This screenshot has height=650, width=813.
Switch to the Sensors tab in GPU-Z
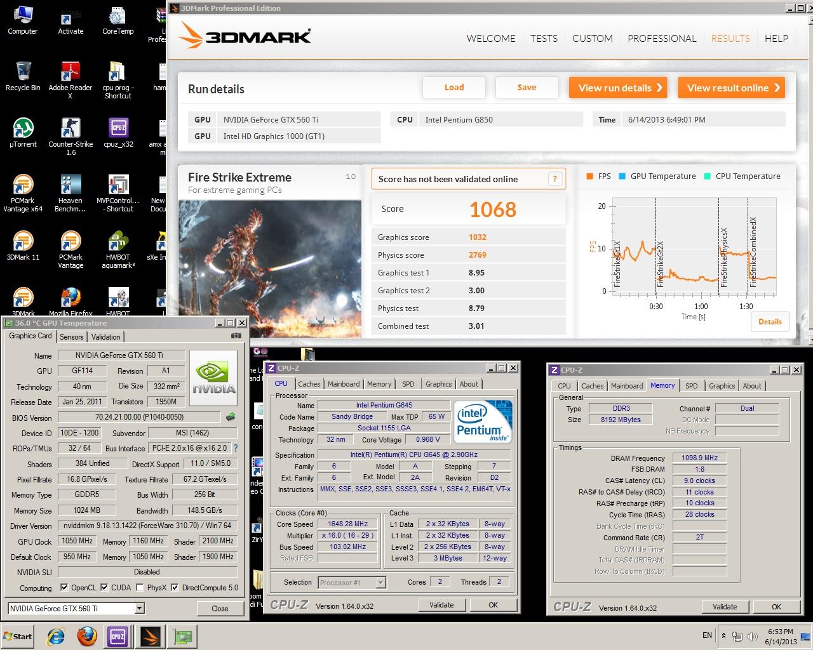[72, 337]
